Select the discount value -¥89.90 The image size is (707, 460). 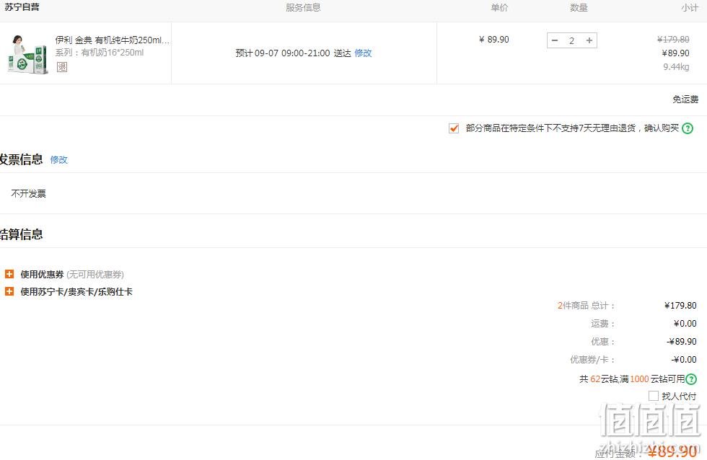click(682, 342)
